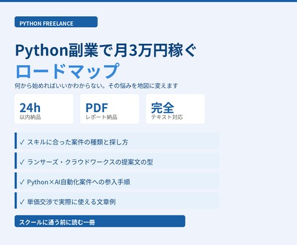This screenshot has height=245, width=297.
Task: Click the PYTHON FREELANCE badge
Action: click(x=56, y=22)
